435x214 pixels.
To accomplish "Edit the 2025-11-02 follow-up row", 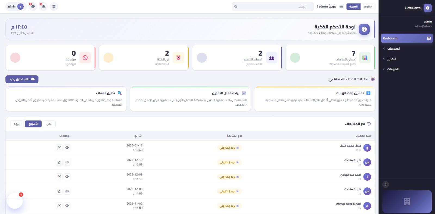I will (59, 206).
